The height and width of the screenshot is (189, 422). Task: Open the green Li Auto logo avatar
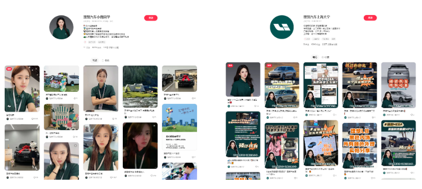coord(282,27)
